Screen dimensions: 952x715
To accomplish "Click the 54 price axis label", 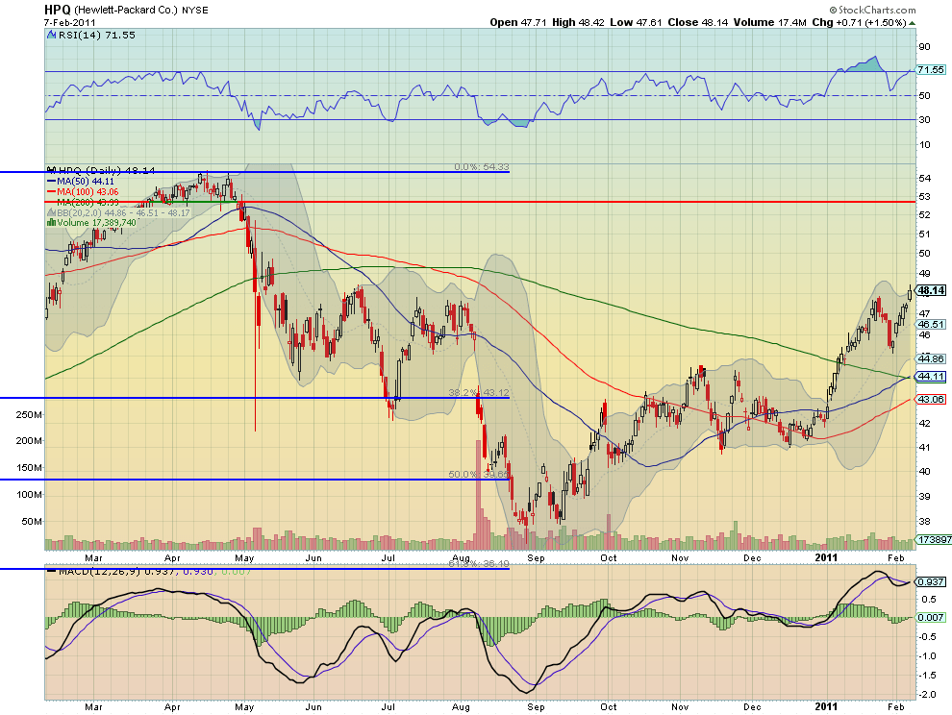I will pyautogui.click(x=924, y=178).
